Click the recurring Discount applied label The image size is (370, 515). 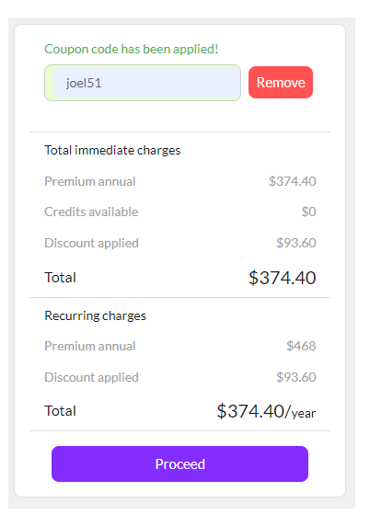92,377
